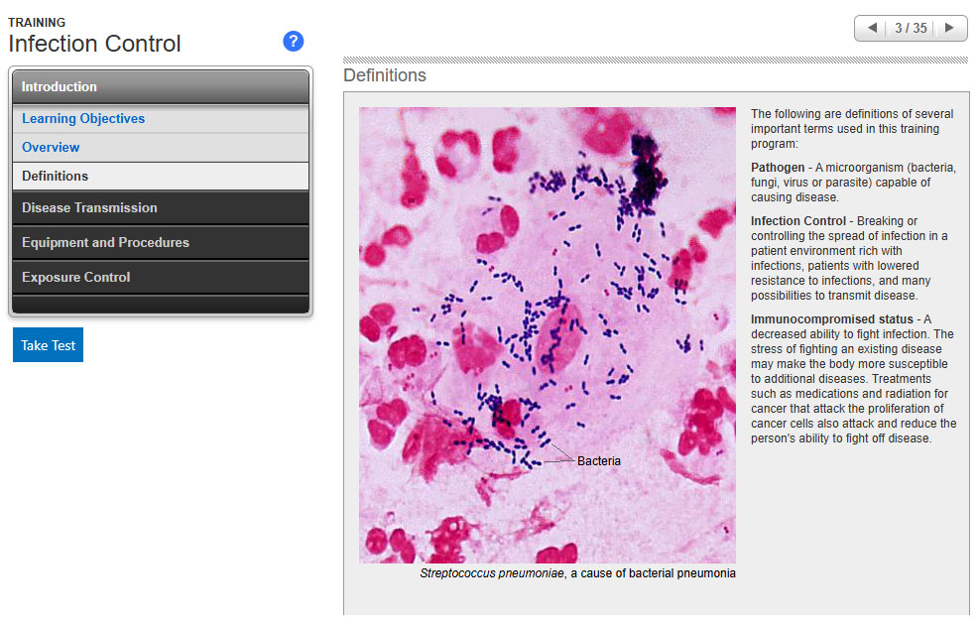Go to the previous page arrow
The width and height of the screenshot is (979, 625).
coord(872,28)
